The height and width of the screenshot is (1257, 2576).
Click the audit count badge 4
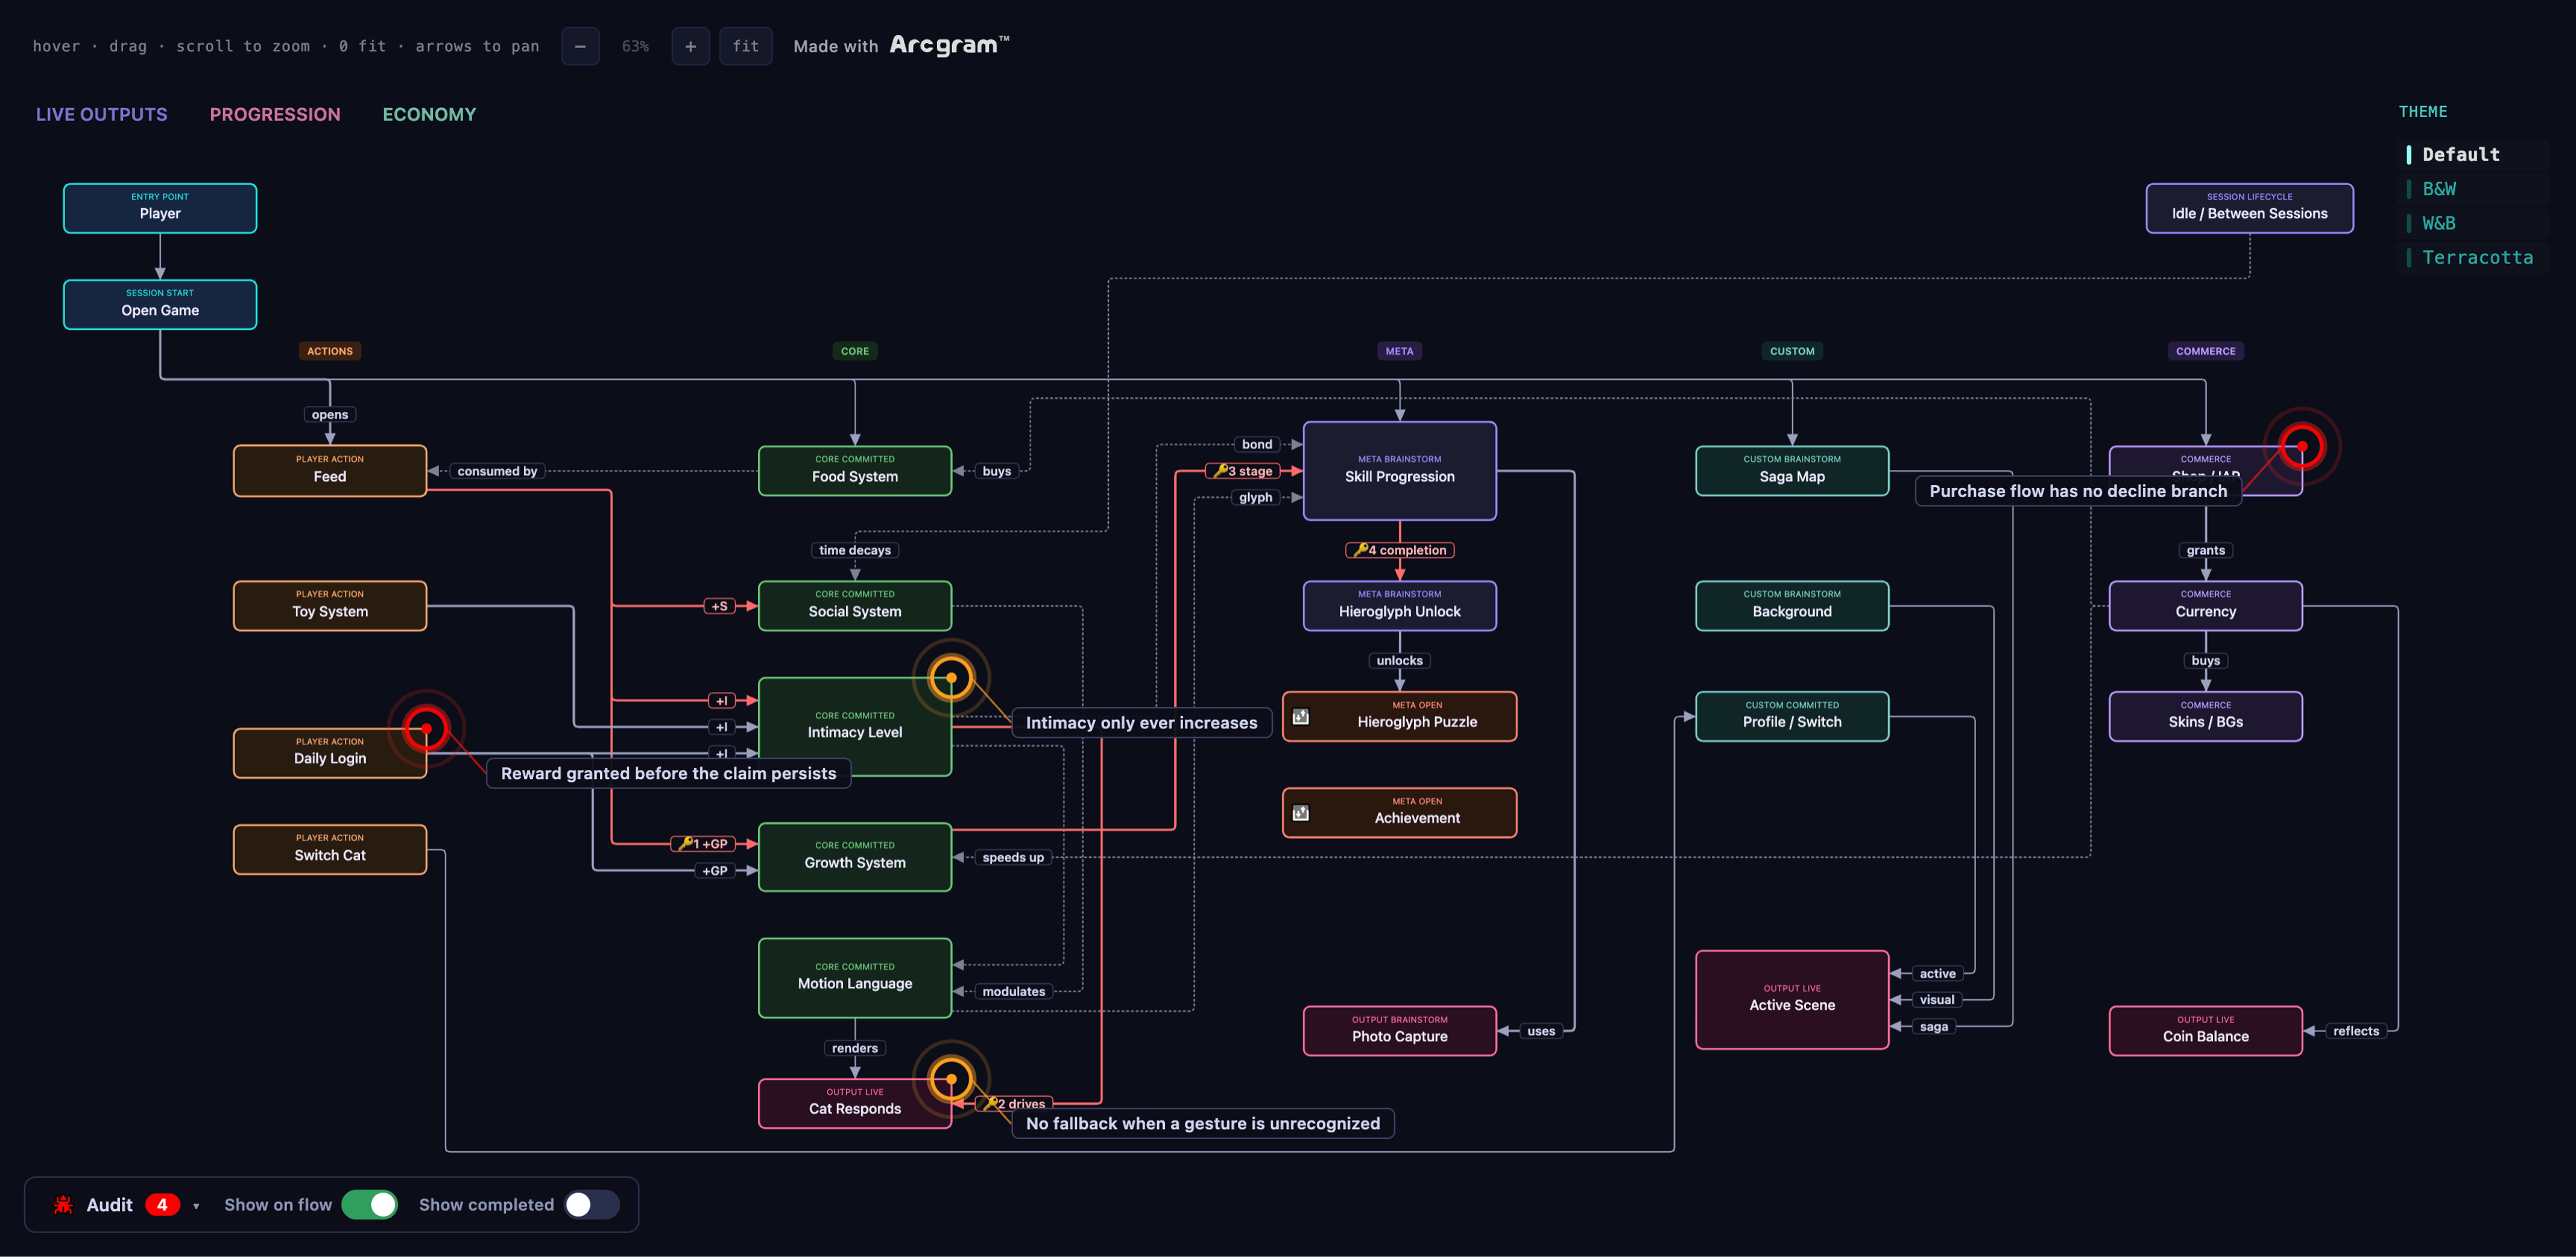pos(162,1205)
